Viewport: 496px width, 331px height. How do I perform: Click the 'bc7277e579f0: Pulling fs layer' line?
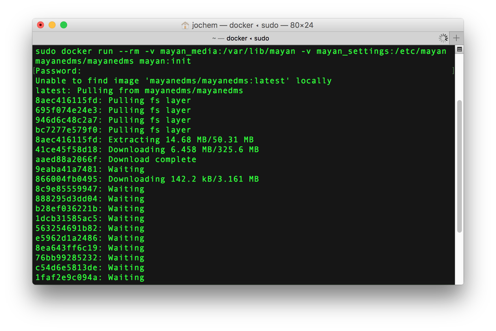113,130
